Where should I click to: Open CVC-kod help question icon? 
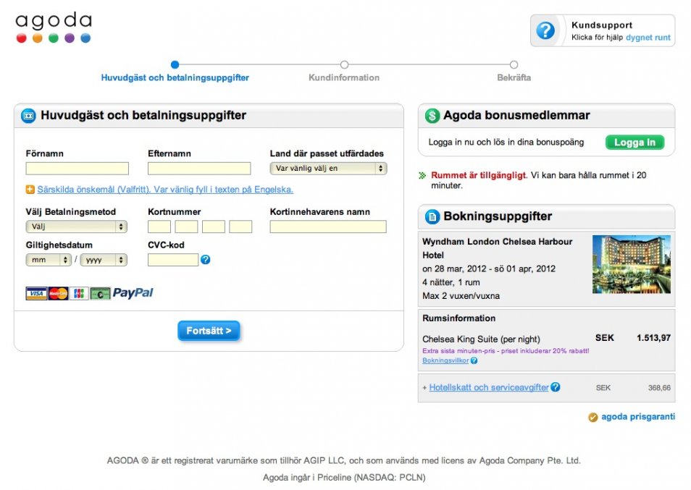click(x=206, y=260)
